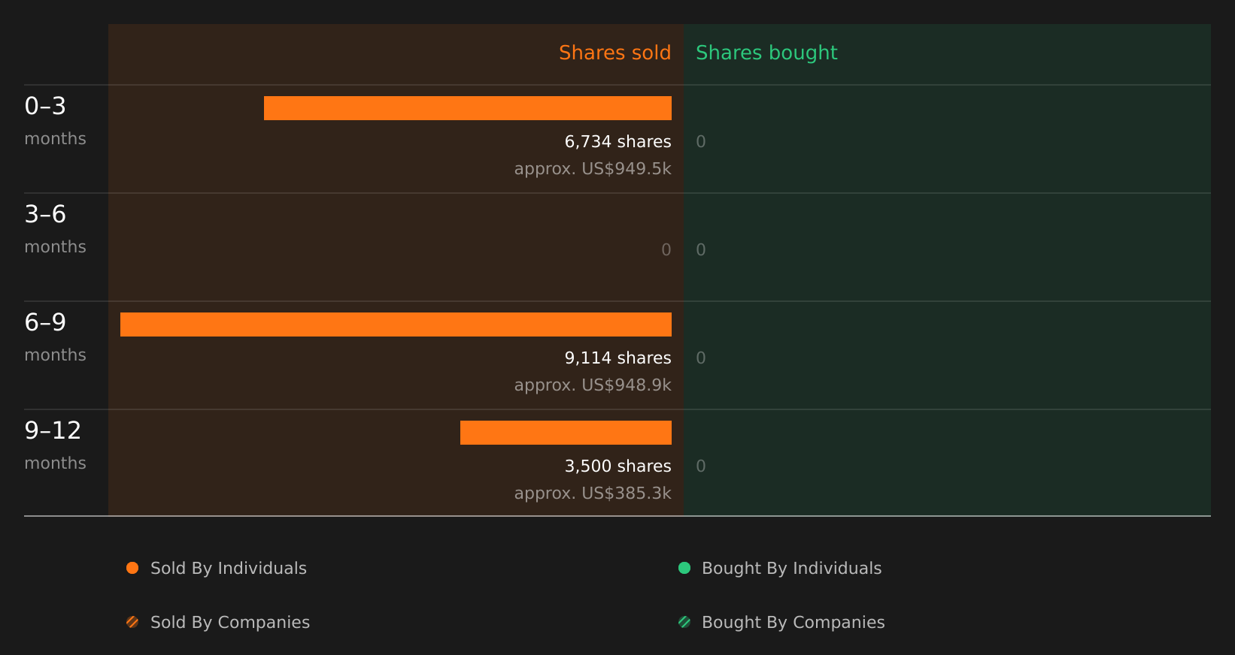Select the Sold By Companies legend label
1235x655 pixels.
click(230, 623)
